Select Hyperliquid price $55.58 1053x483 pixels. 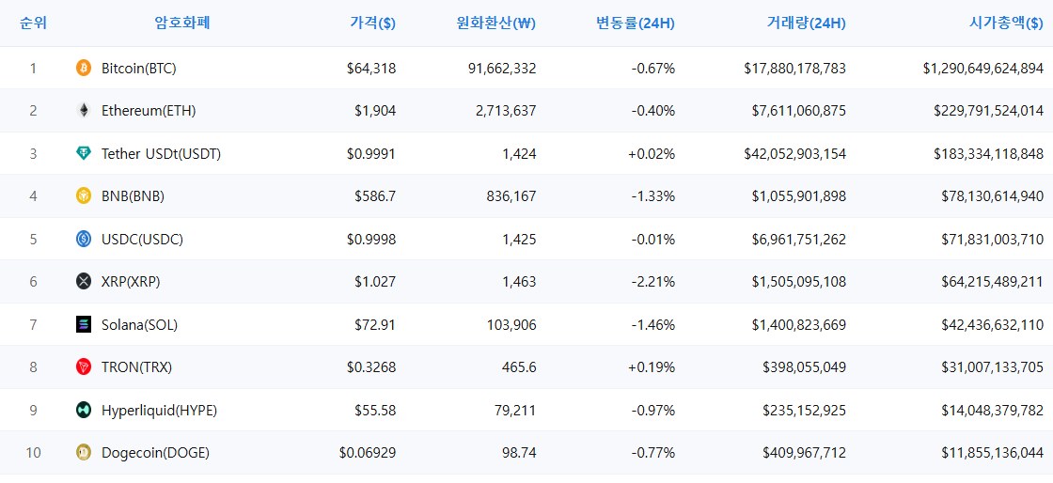pyautogui.click(x=375, y=410)
